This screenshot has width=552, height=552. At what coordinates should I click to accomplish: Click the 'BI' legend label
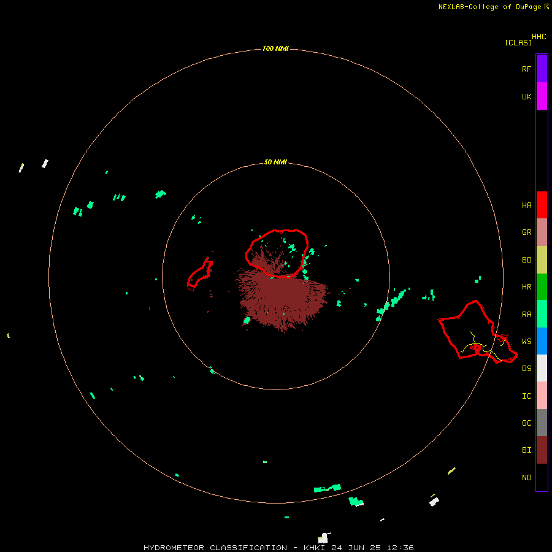coord(526,450)
